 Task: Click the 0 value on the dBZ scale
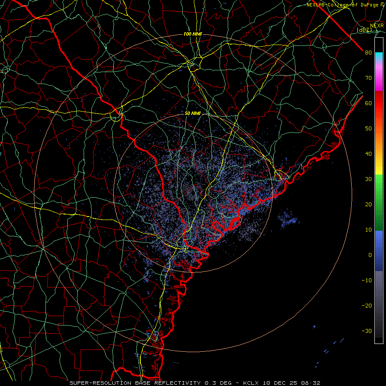click(x=370, y=255)
